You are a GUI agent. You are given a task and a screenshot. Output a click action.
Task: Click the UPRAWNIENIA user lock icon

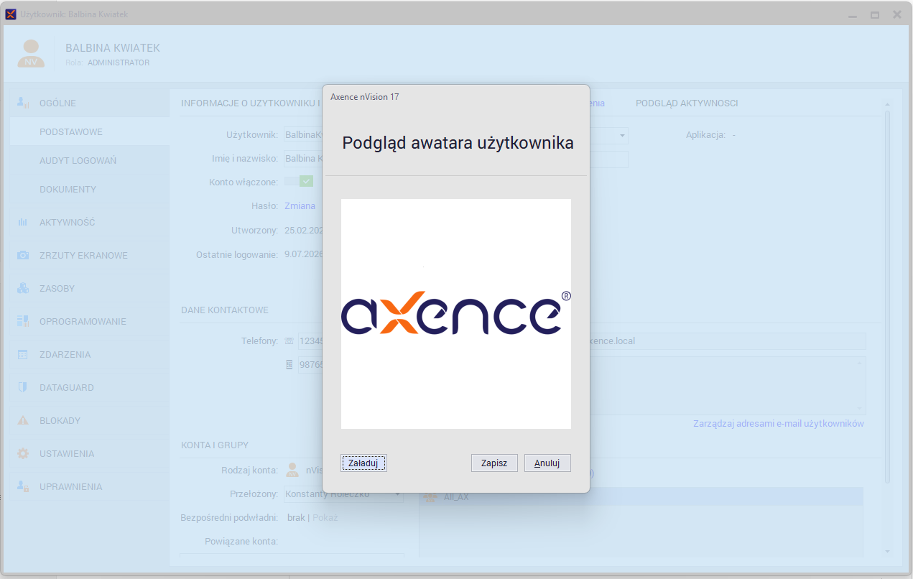[23, 487]
